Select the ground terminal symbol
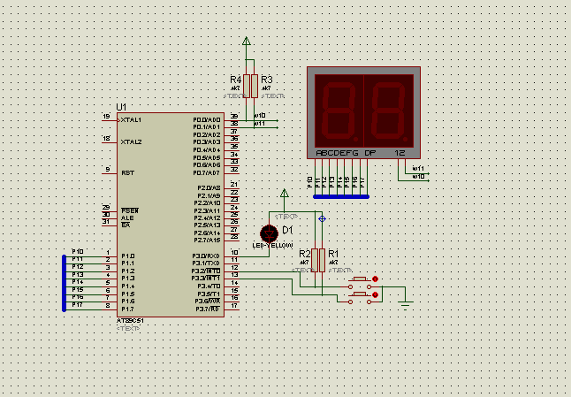This screenshot has height=397, width=571. [406, 305]
